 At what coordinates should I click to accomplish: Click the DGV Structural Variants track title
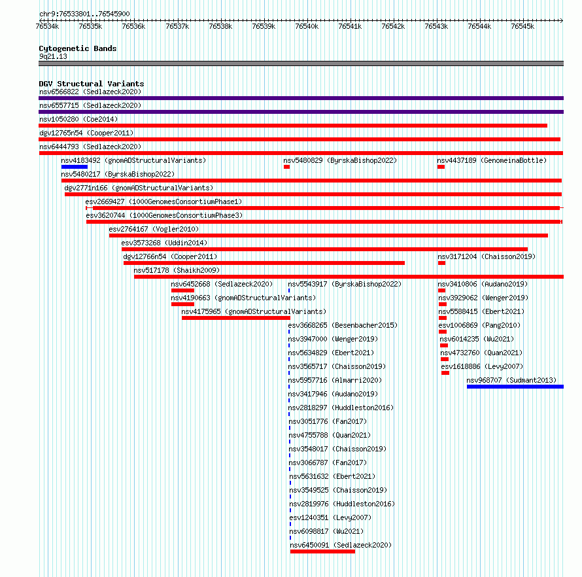click(92, 84)
